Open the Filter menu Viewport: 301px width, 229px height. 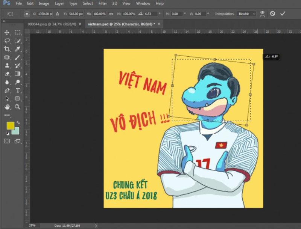(102, 3)
